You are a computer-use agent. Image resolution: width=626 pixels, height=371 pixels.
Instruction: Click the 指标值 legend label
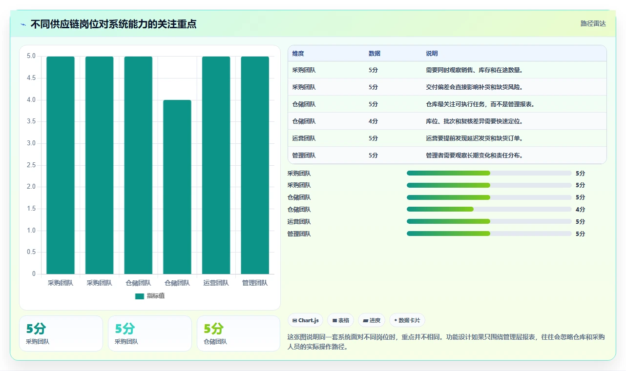point(156,296)
